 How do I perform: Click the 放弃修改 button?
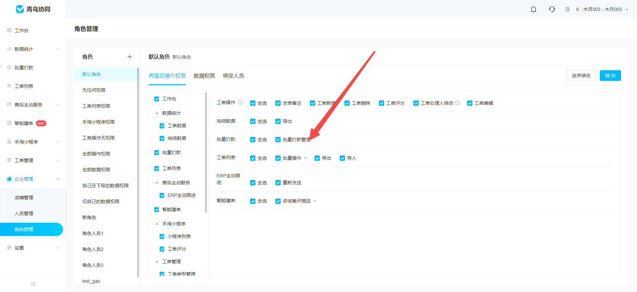(581, 76)
